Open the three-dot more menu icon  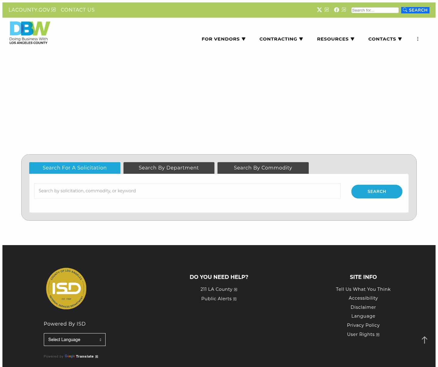(x=418, y=39)
